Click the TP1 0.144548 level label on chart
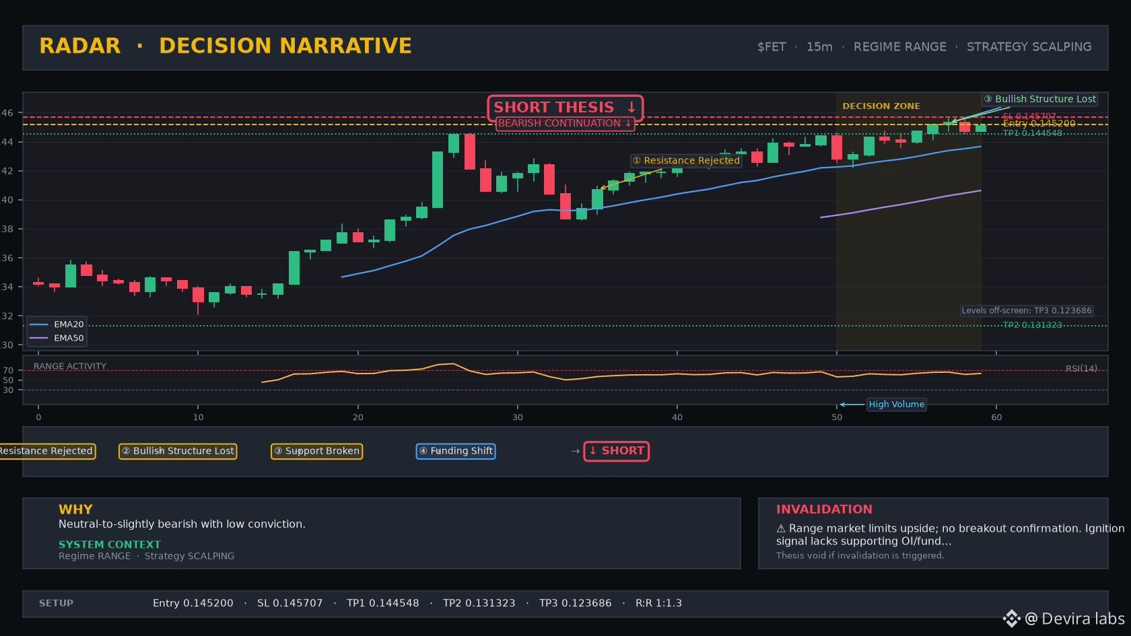The width and height of the screenshot is (1131, 636). coord(1032,133)
